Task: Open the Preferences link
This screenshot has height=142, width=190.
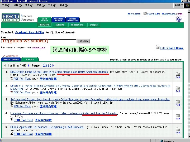Action: (169, 14)
